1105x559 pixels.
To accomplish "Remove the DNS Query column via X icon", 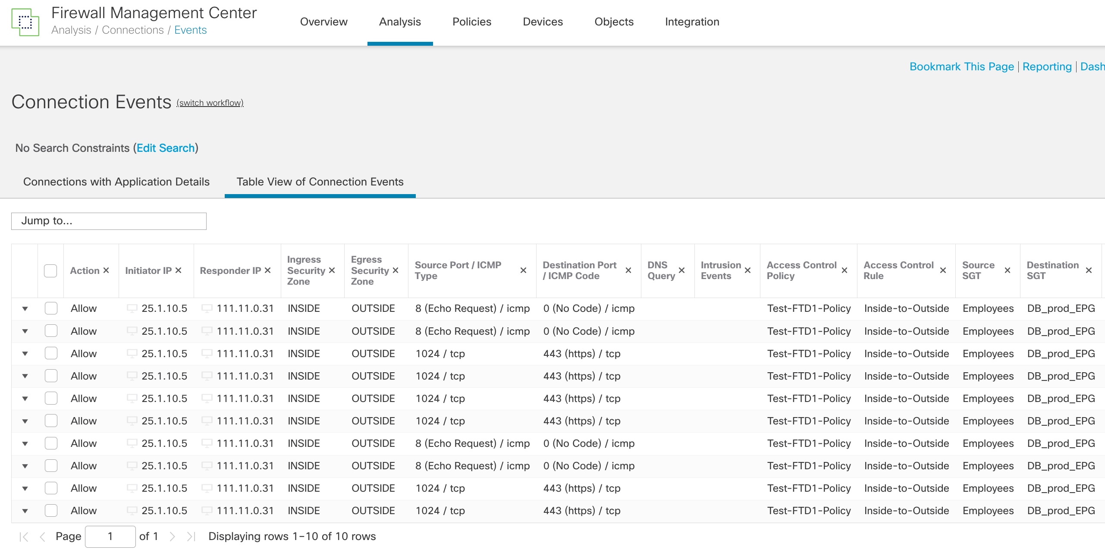I will coord(682,270).
